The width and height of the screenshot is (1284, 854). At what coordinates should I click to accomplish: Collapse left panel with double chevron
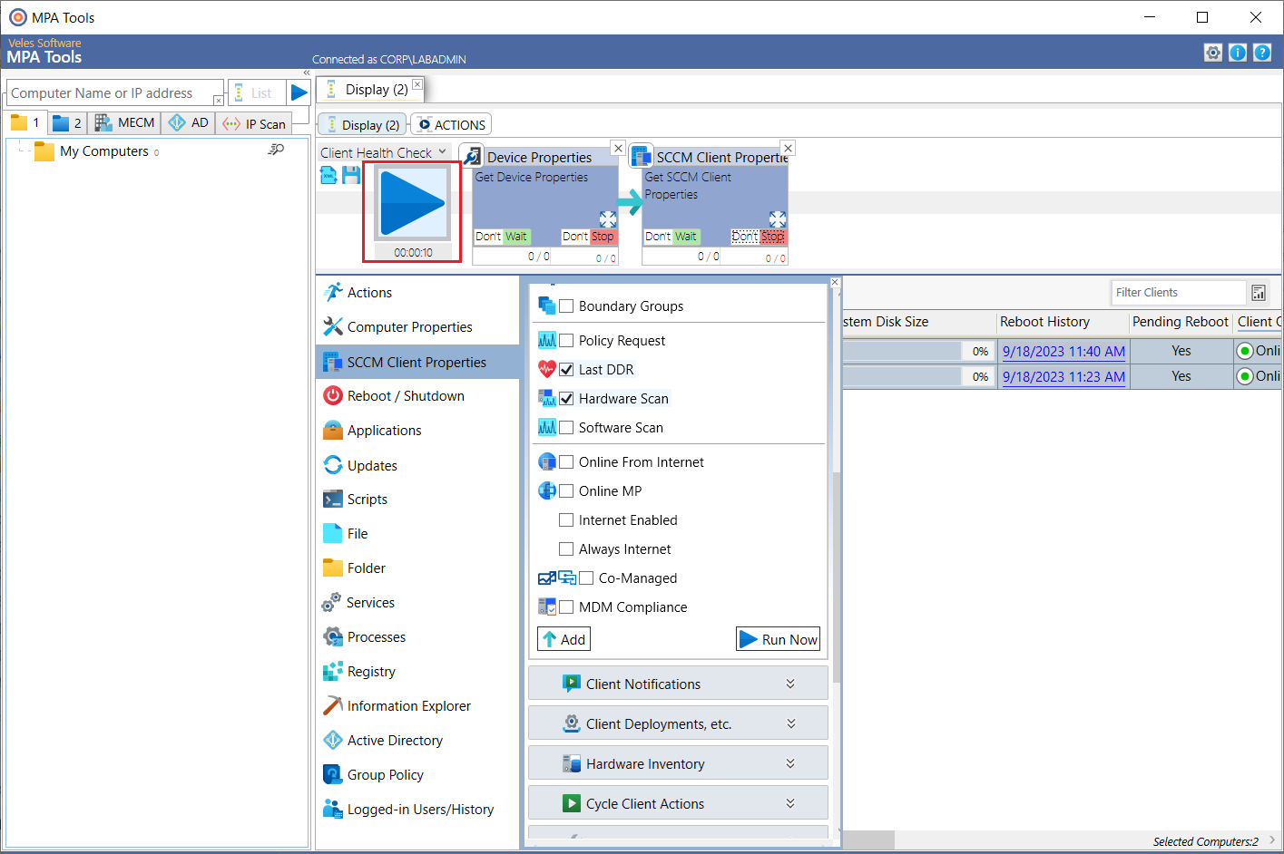click(x=307, y=73)
